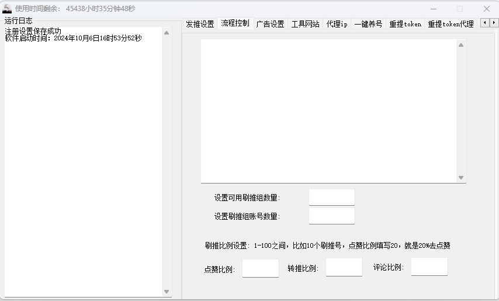Focus the 转推比例 input field
The image size is (499, 301).
tap(344, 268)
